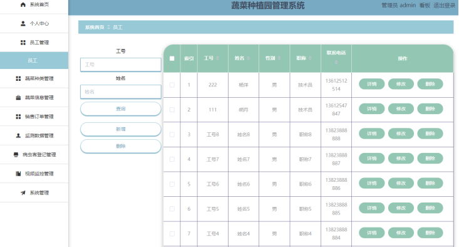Check the row with 工号6
This screenshot has width=459, height=247.
(x=172, y=184)
